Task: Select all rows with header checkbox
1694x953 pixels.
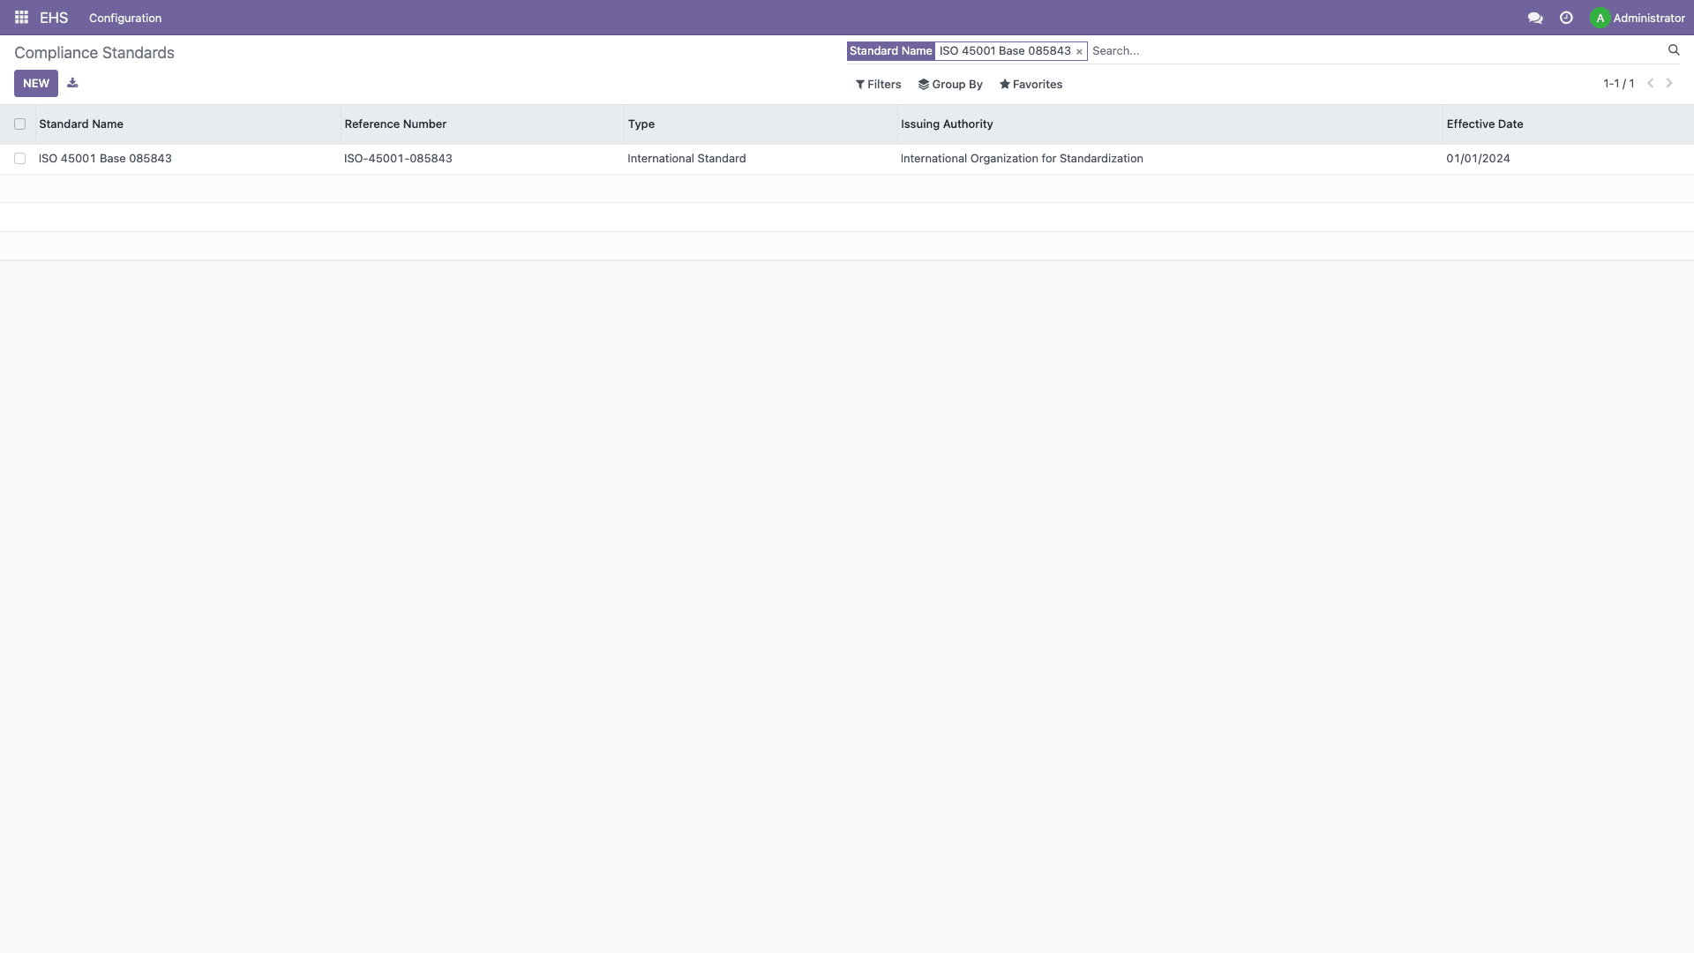Action: tap(19, 124)
